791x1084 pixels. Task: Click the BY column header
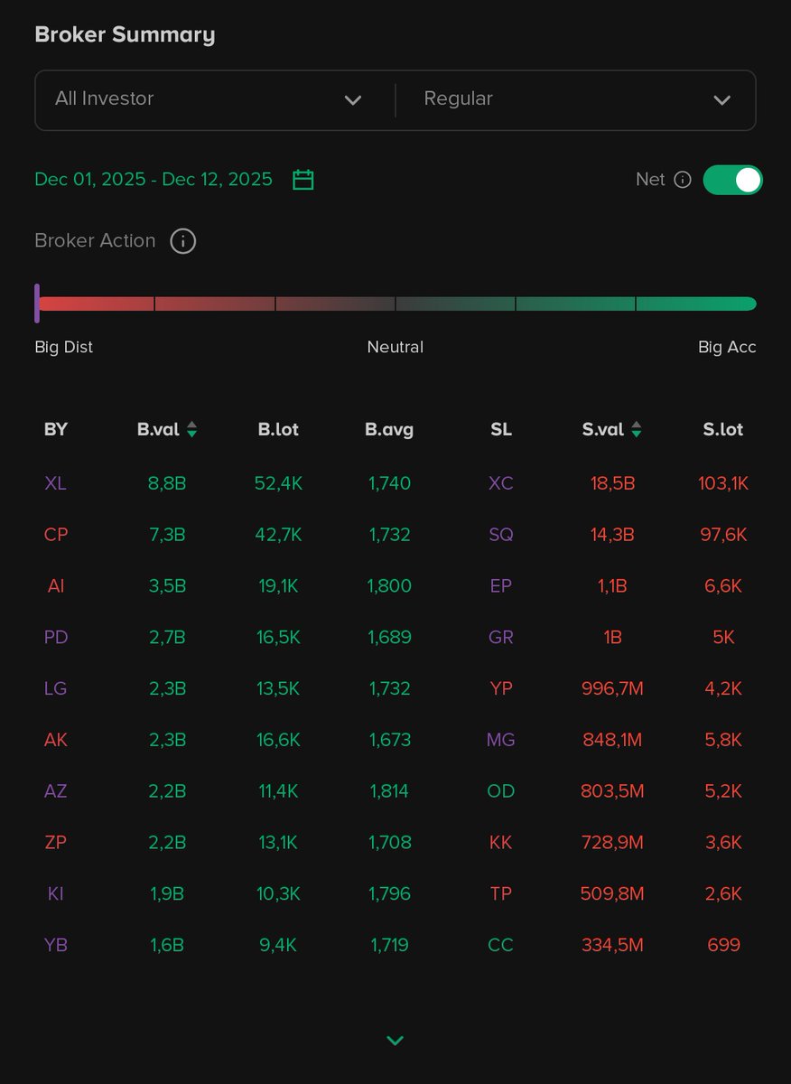pyautogui.click(x=56, y=429)
